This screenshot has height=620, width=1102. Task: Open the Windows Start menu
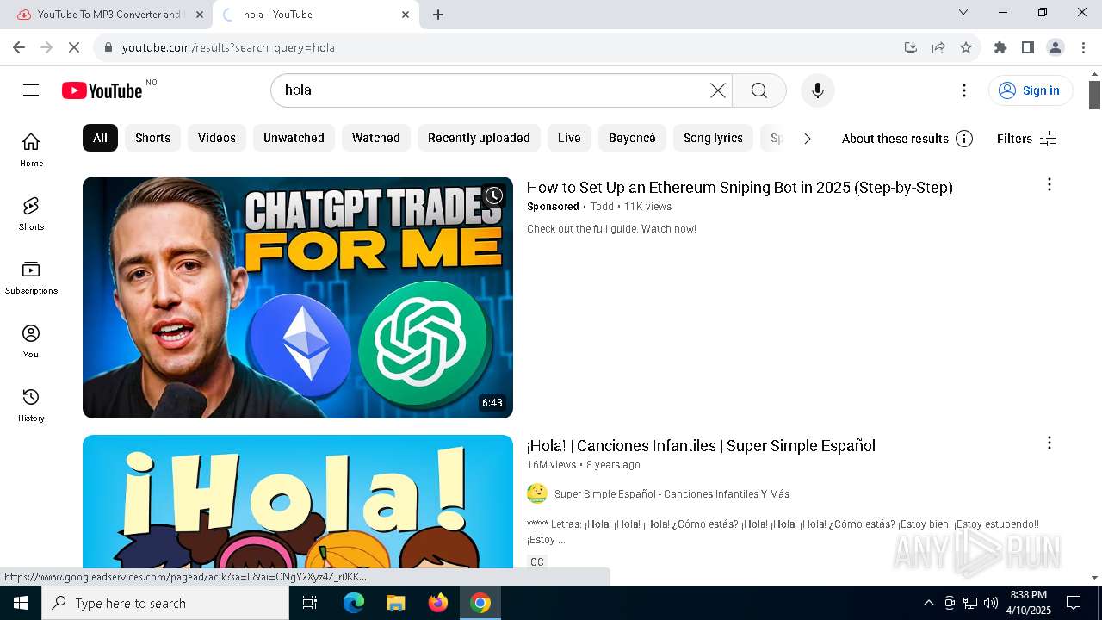21,603
